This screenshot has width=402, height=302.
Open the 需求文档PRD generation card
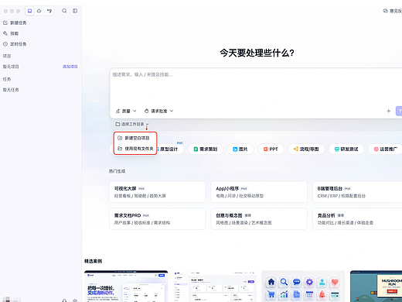(x=158, y=218)
